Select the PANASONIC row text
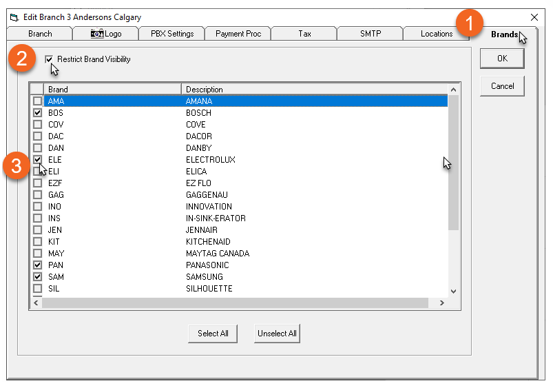The width and height of the screenshot is (553, 388). [207, 265]
